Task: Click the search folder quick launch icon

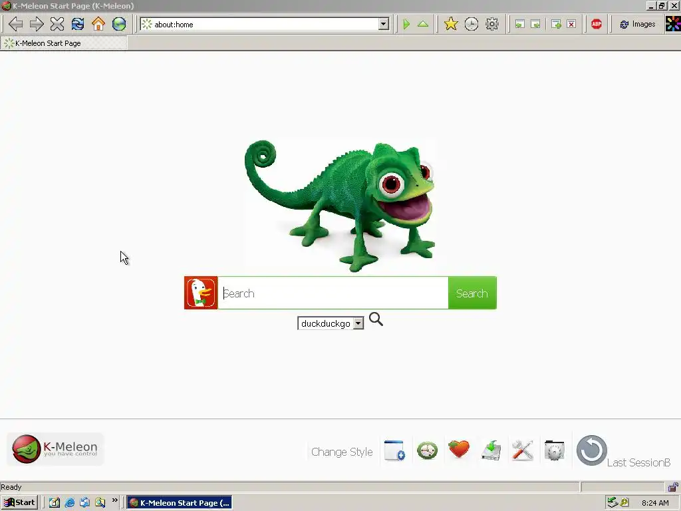Action: pyautogui.click(x=100, y=503)
